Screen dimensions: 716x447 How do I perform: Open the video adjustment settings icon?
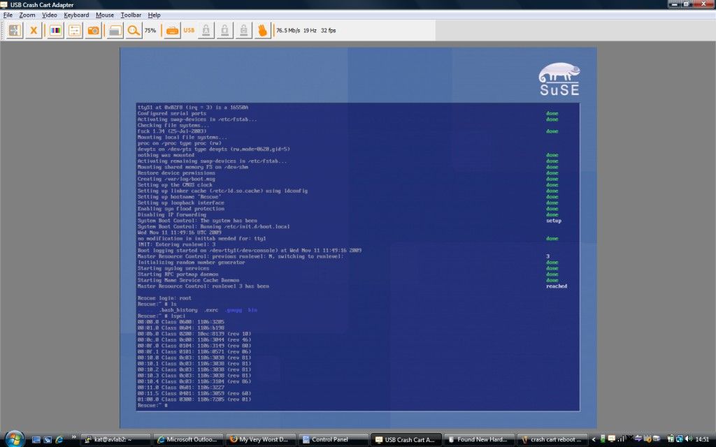73,30
